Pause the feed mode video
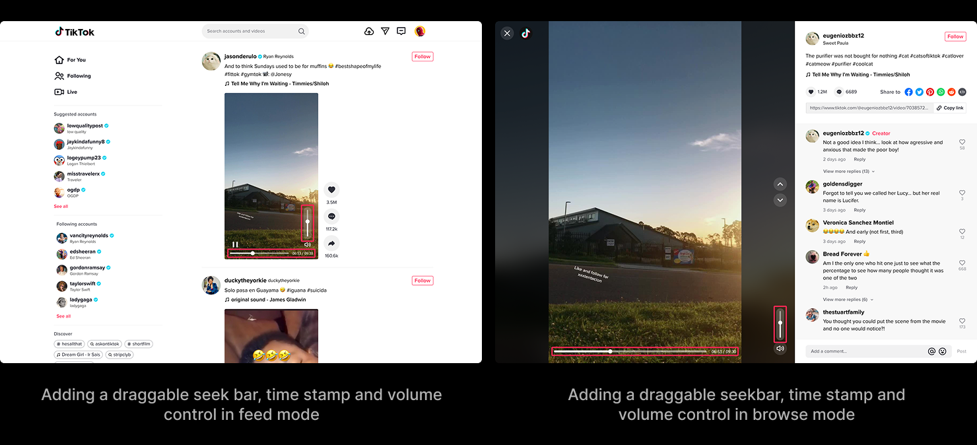This screenshot has width=977, height=445. click(235, 244)
